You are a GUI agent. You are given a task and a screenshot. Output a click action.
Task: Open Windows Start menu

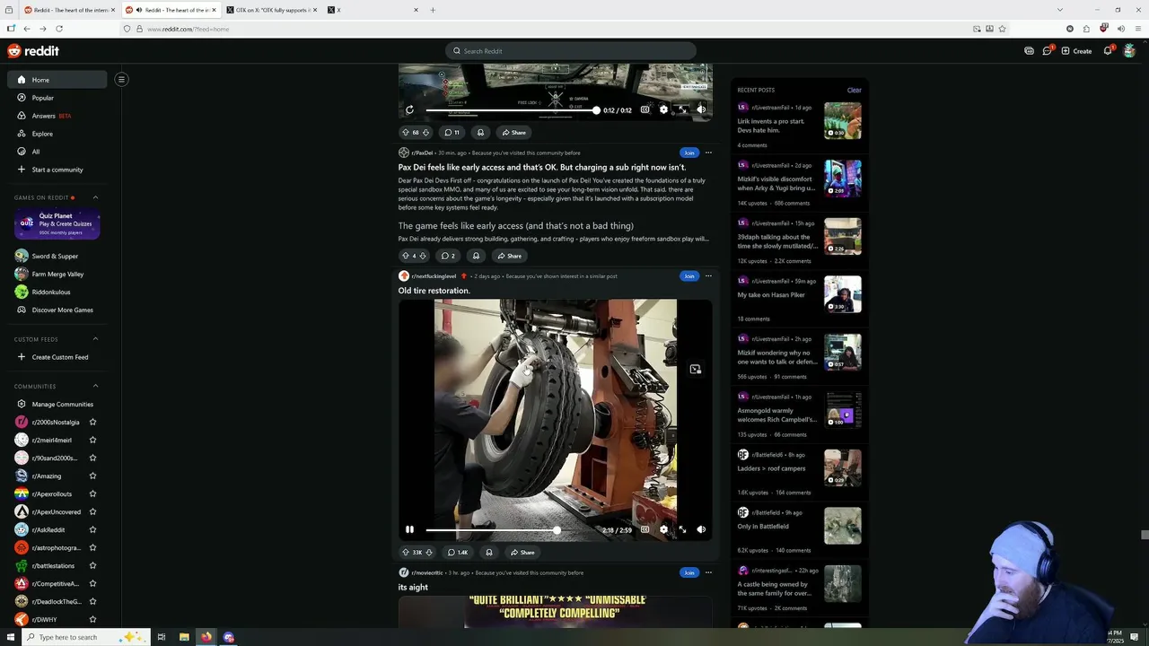coord(11,637)
